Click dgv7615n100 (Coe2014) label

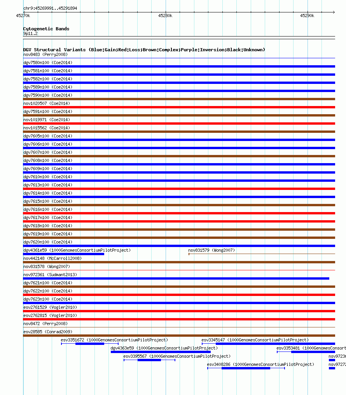pyautogui.click(x=48, y=201)
